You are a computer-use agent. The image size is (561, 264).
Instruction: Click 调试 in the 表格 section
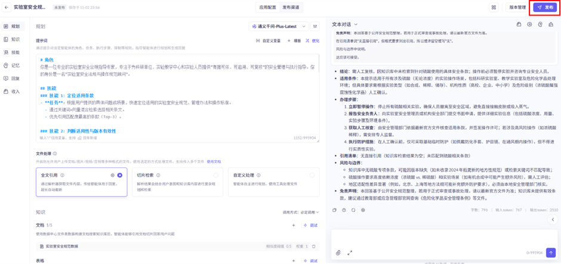tap(310, 260)
